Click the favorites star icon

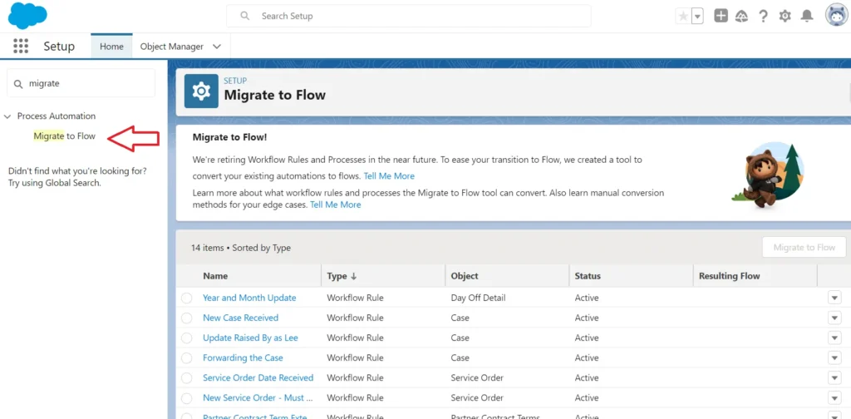pyautogui.click(x=683, y=17)
